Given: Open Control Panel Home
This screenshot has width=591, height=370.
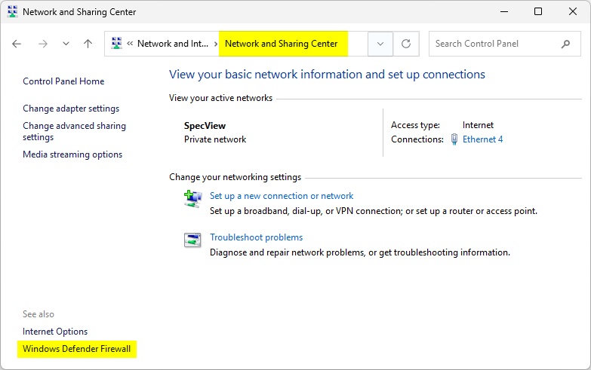Looking at the screenshot, I should click(x=63, y=81).
